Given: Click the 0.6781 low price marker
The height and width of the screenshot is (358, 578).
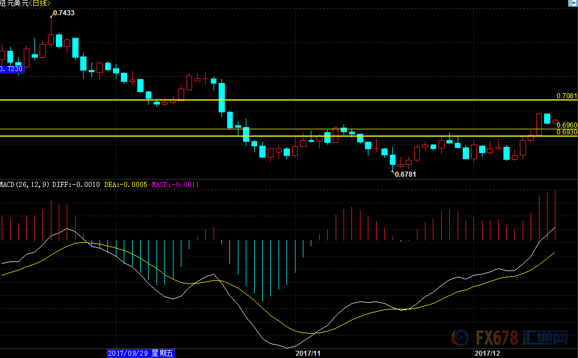Looking at the screenshot, I should (x=405, y=174).
